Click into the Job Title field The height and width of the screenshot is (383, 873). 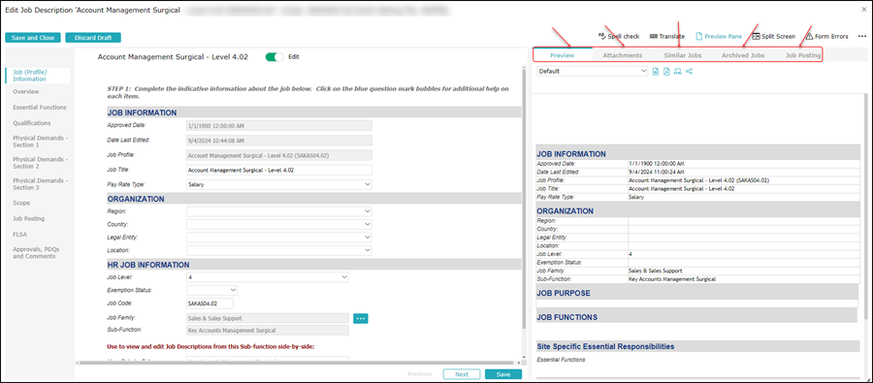(x=279, y=171)
